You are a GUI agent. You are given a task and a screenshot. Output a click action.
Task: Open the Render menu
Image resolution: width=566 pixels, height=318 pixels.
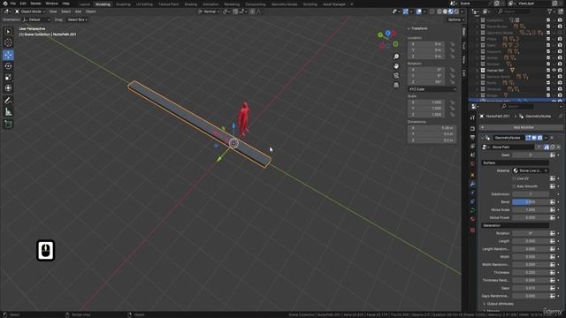point(35,4)
